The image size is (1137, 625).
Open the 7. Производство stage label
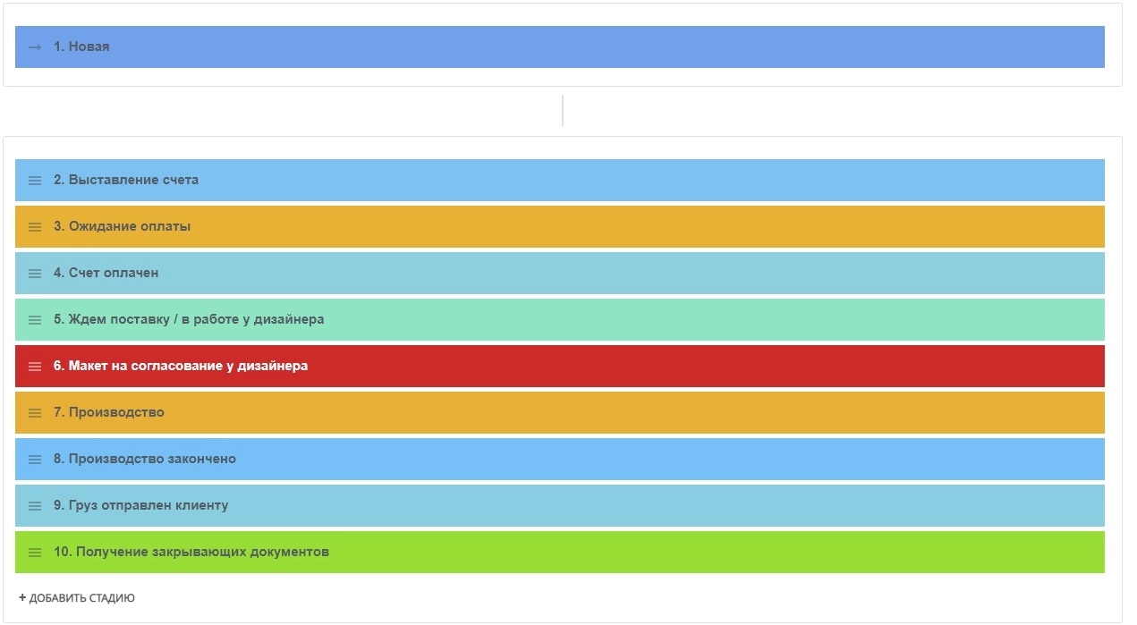click(x=108, y=412)
